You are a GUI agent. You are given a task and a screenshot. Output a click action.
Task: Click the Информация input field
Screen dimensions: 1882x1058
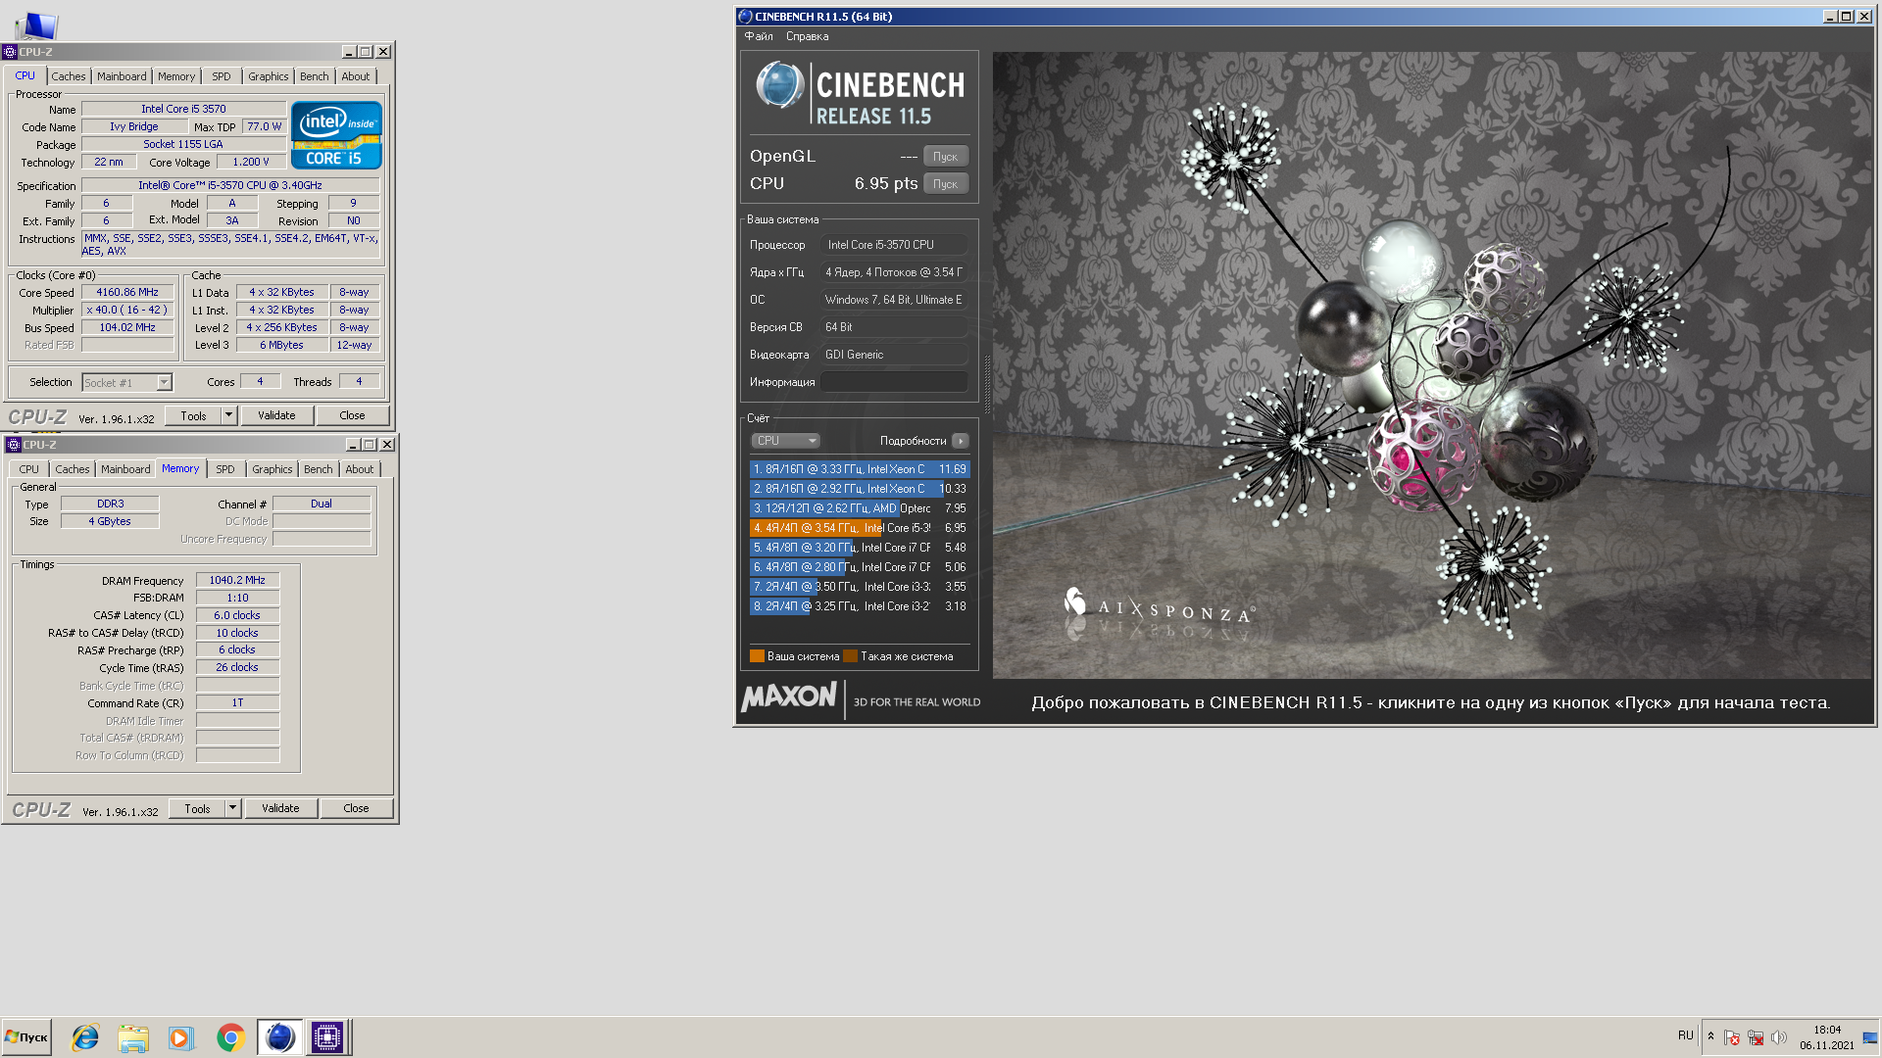[894, 382]
